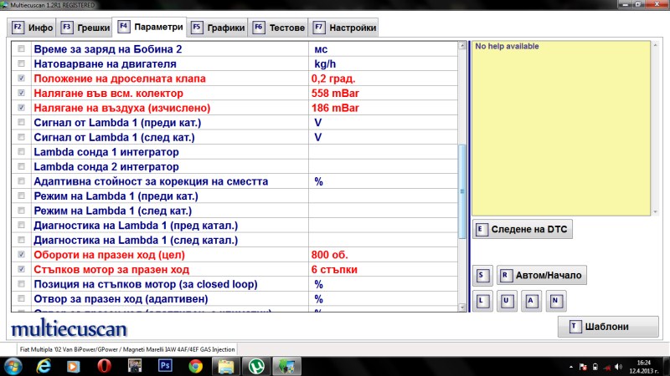The image size is (670, 376).
Task: Open uTorrent from the taskbar
Action: pos(255,365)
